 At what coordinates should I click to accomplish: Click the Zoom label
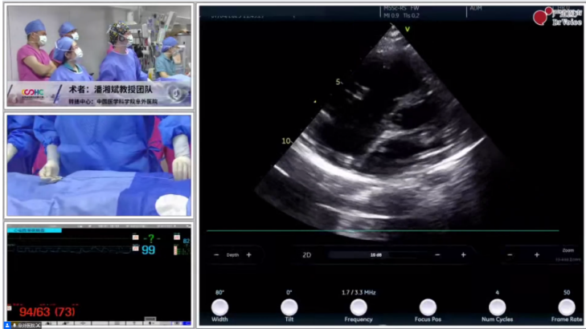tap(568, 250)
